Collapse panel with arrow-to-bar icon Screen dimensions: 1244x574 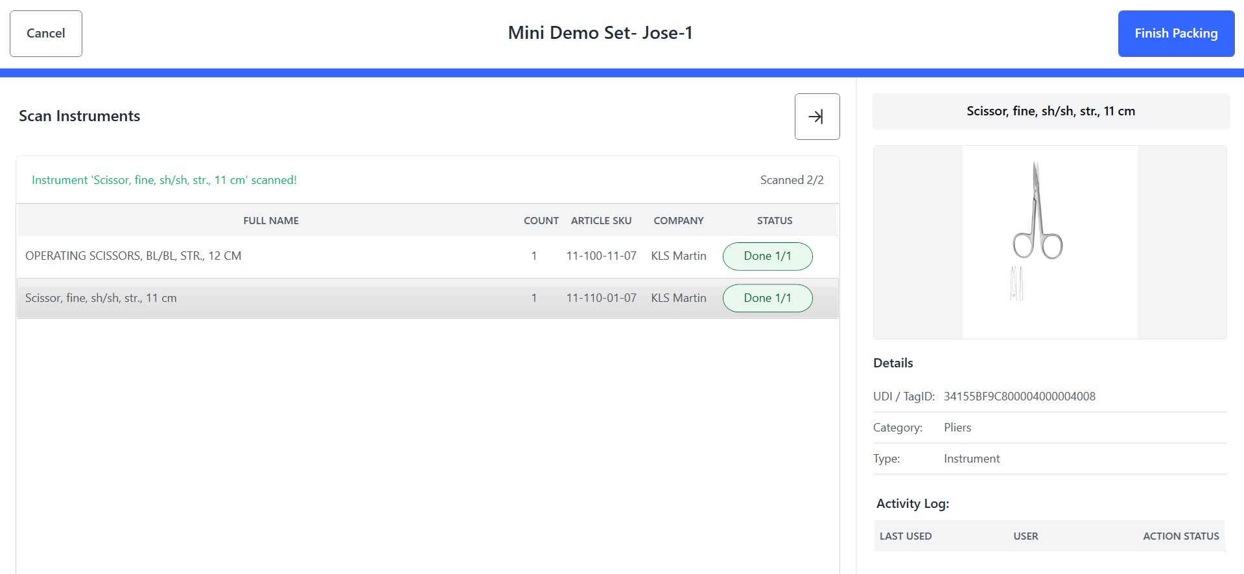pos(817,117)
